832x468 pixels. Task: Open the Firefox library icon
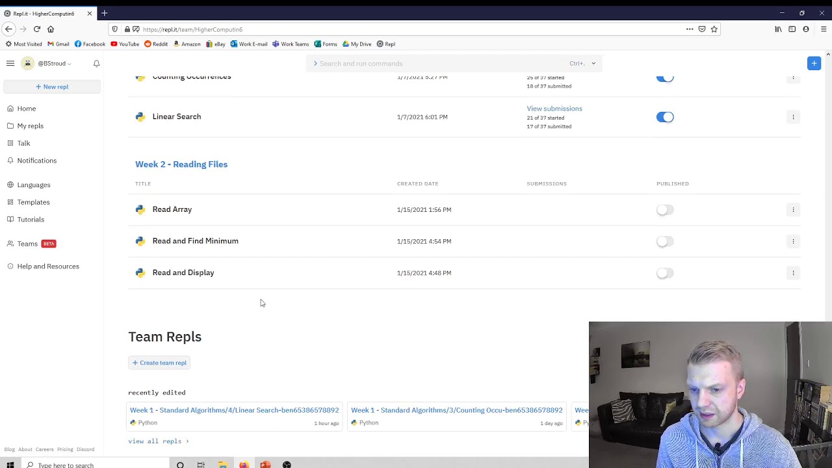(x=778, y=29)
